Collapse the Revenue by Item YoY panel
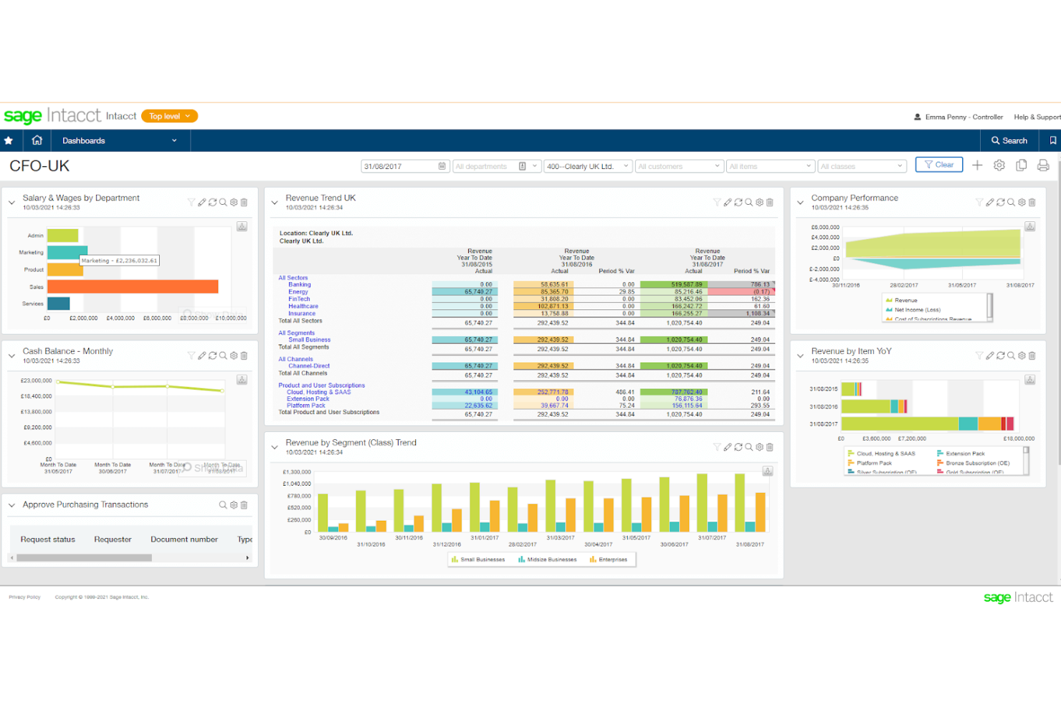 tap(800, 356)
